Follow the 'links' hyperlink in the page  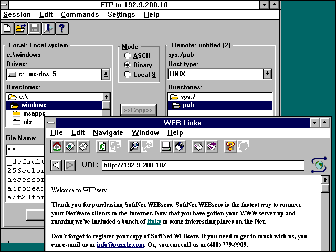tap(154, 222)
